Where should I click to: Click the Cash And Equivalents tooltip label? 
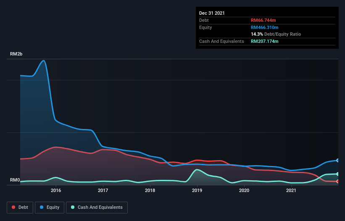coord(221,41)
